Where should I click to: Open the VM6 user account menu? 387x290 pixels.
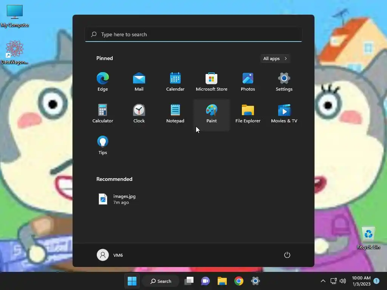point(110,255)
